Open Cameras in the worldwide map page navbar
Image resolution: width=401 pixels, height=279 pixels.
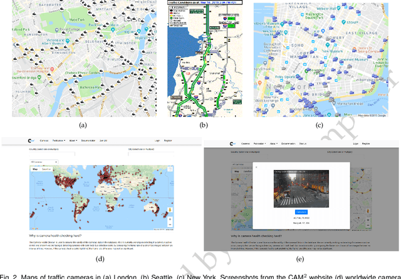pos(44,141)
